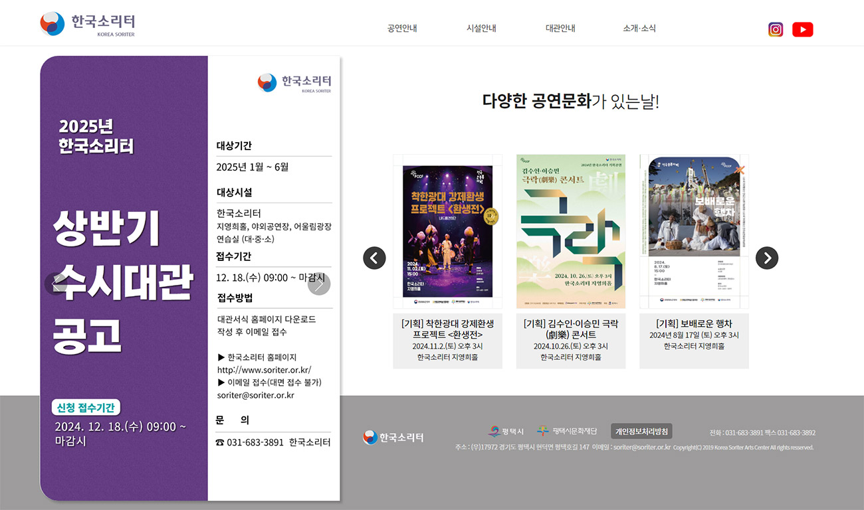The width and height of the screenshot is (864, 510).
Task: Open the 시설안내 menu
Action: tap(481, 29)
